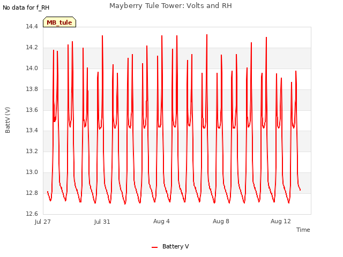This screenshot has height=257, width=343.
Task: Click the red Battery V legend swatch
Action: coord(155,247)
